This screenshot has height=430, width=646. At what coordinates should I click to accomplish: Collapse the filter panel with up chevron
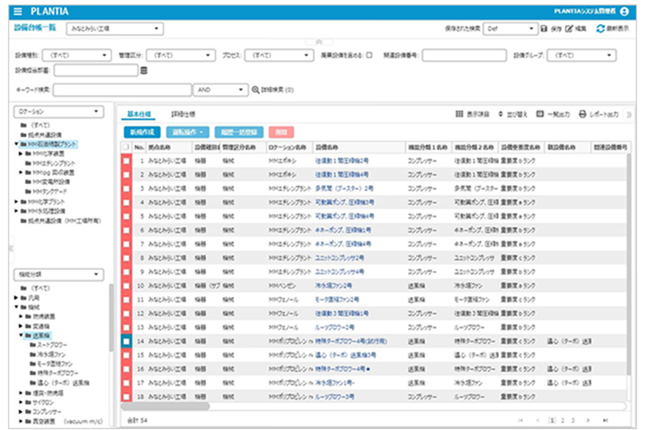[319, 42]
